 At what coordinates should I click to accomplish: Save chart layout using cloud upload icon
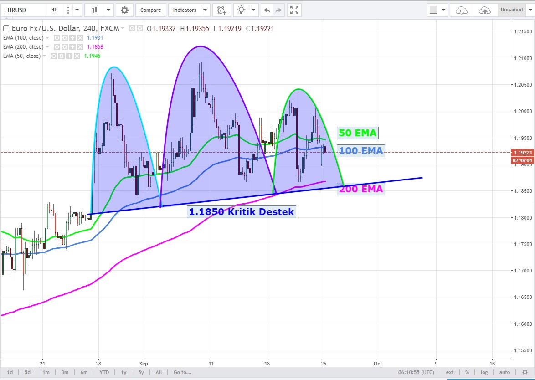[485, 10]
